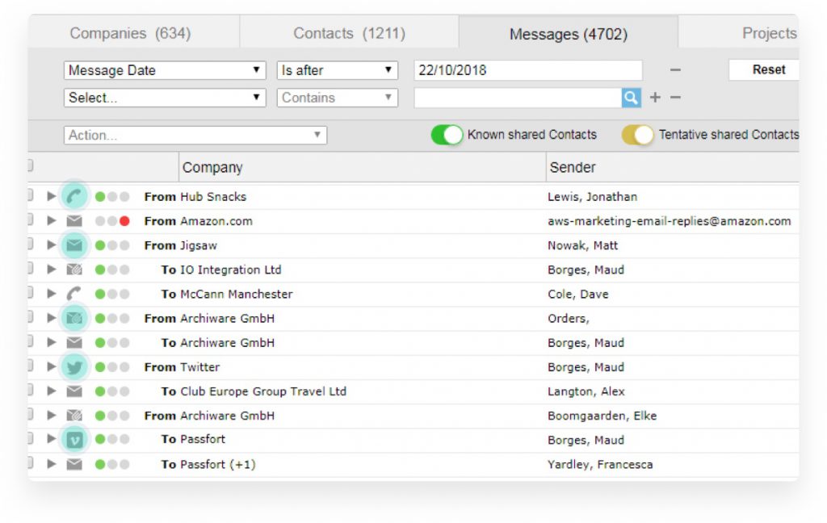Expand the Amazon.com message row
Screen dimensions: 827x523
tap(51, 221)
